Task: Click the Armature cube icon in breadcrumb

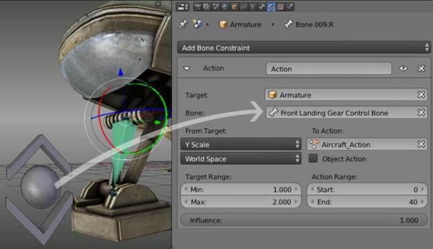Action: pyautogui.click(x=223, y=24)
